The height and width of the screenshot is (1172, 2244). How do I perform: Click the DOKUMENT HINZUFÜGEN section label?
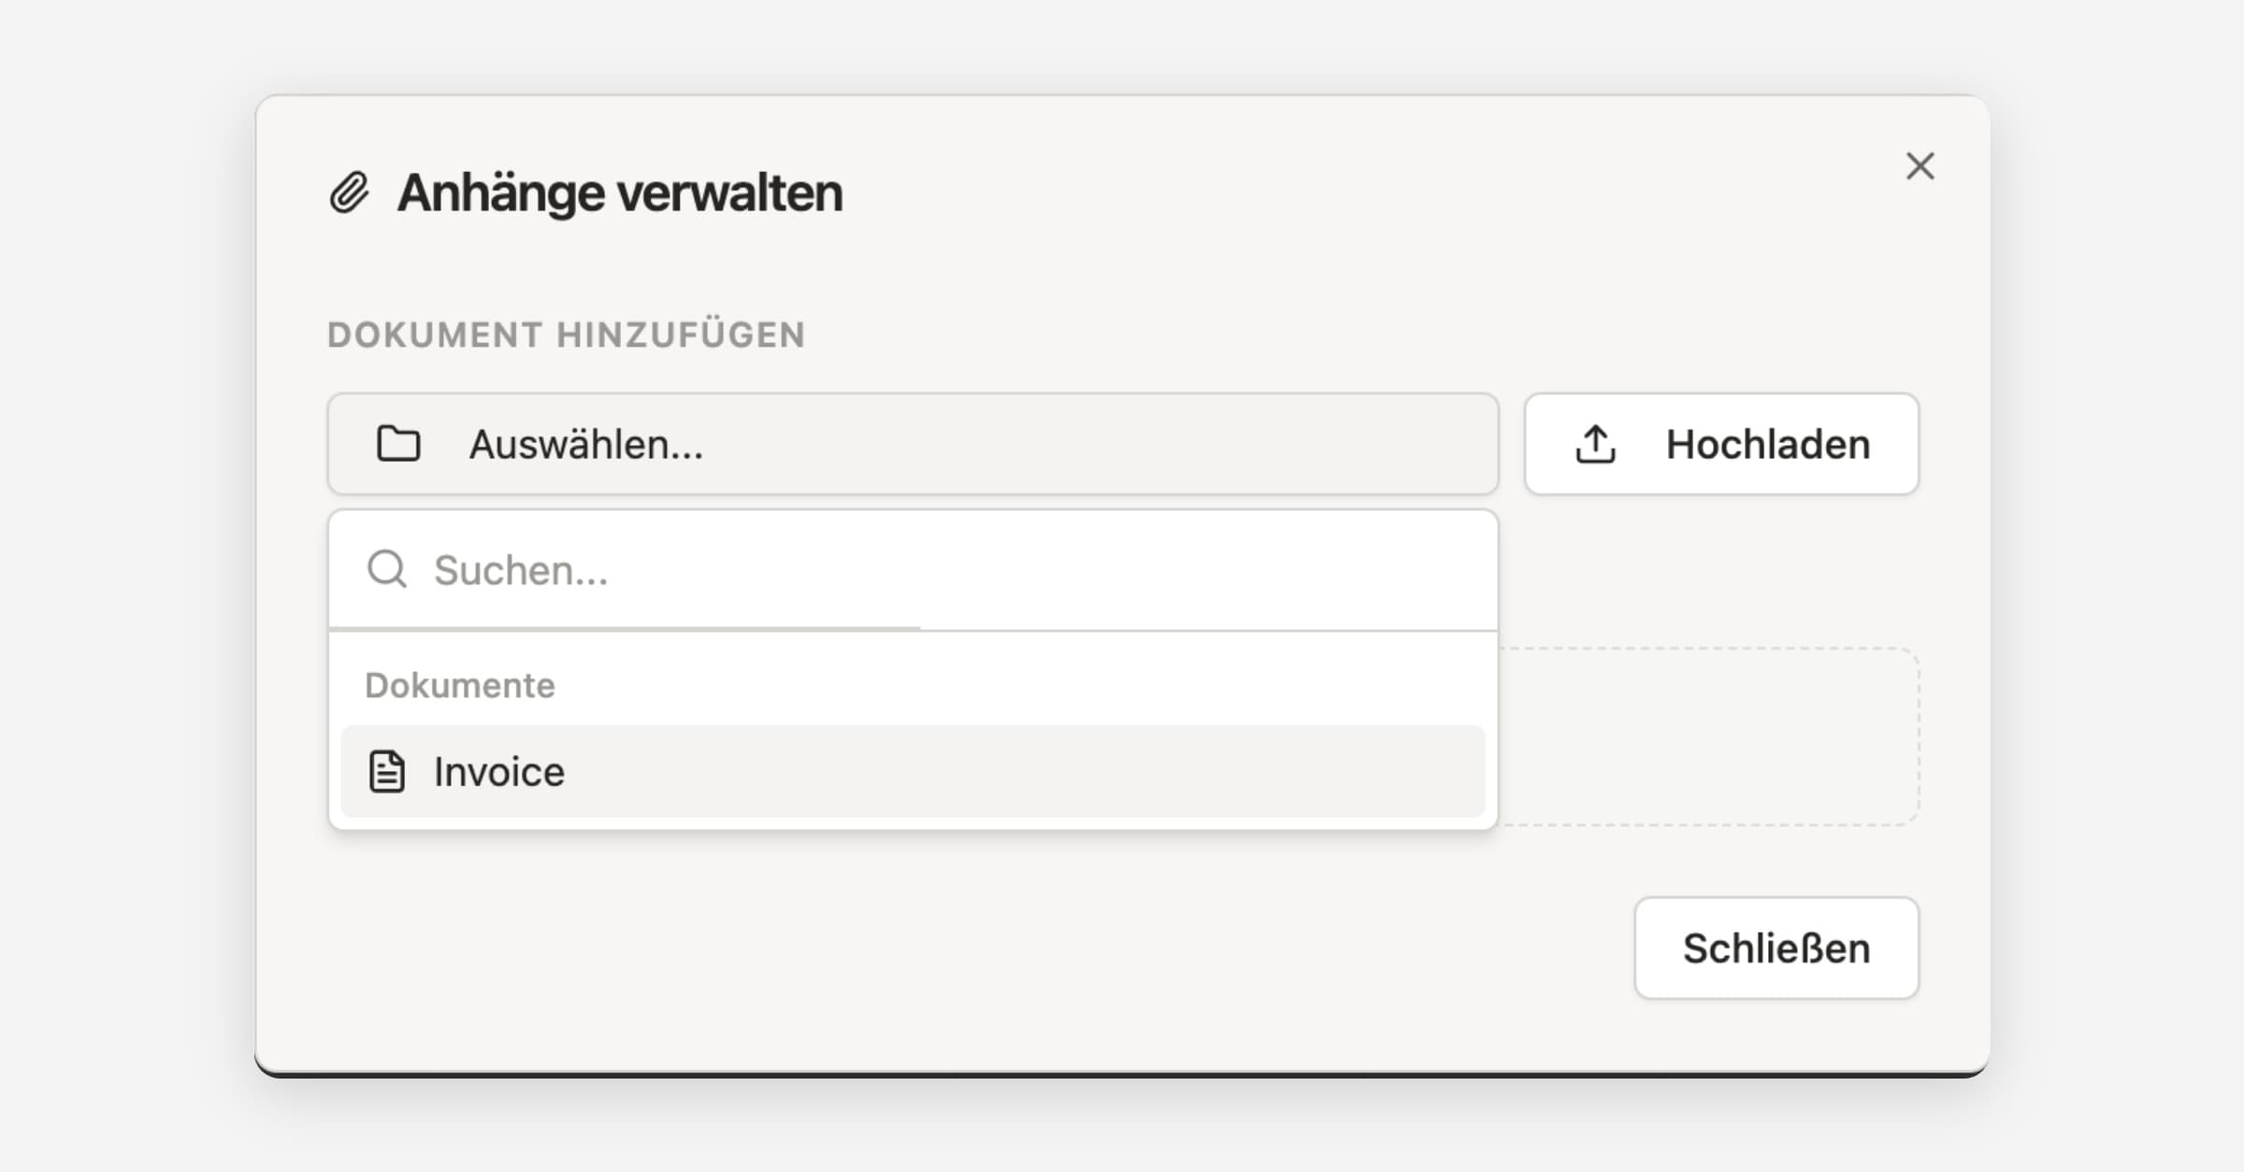click(x=566, y=335)
